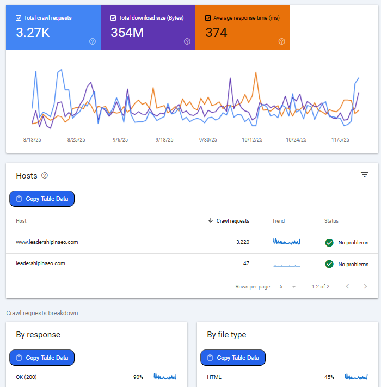This screenshot has height=387, width=381.
Task: Open leadershipinseo.com host with 47 requests
Action: [41, 263]
